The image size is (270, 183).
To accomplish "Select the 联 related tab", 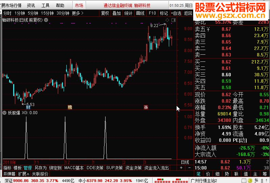I will 236,174.
